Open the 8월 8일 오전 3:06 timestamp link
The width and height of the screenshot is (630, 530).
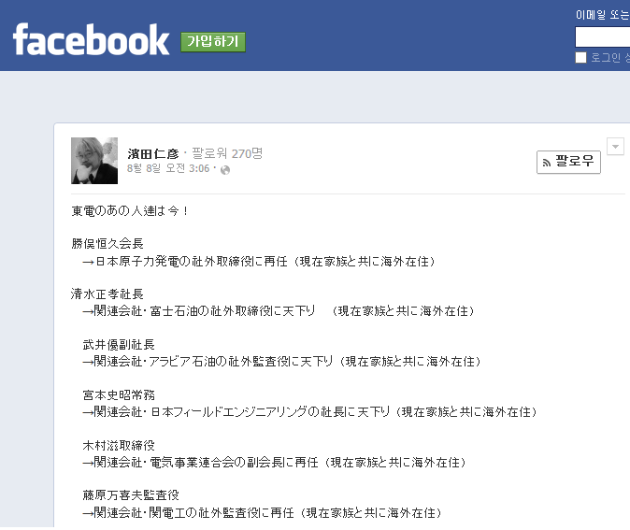pos(168,168)
